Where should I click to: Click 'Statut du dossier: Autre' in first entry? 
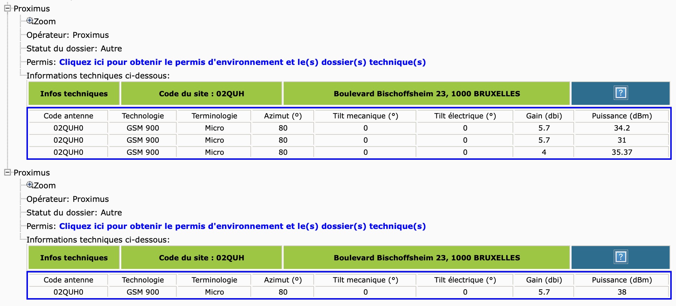(x=74, y=49)
